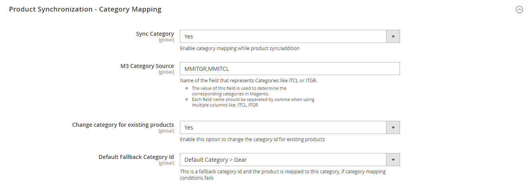The width and height of the screenshot is (532, 188).
Task: Click the M3 Category Source label
Action: (147, 66)
